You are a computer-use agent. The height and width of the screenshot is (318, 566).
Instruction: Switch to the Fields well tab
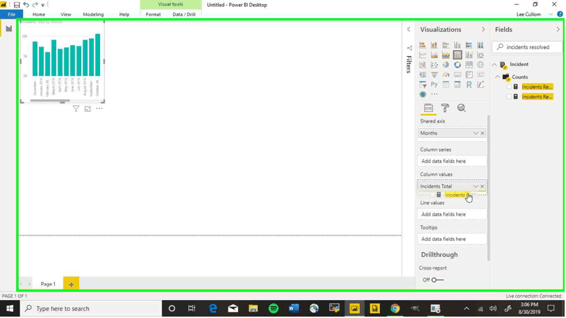(x=428, y=108)
